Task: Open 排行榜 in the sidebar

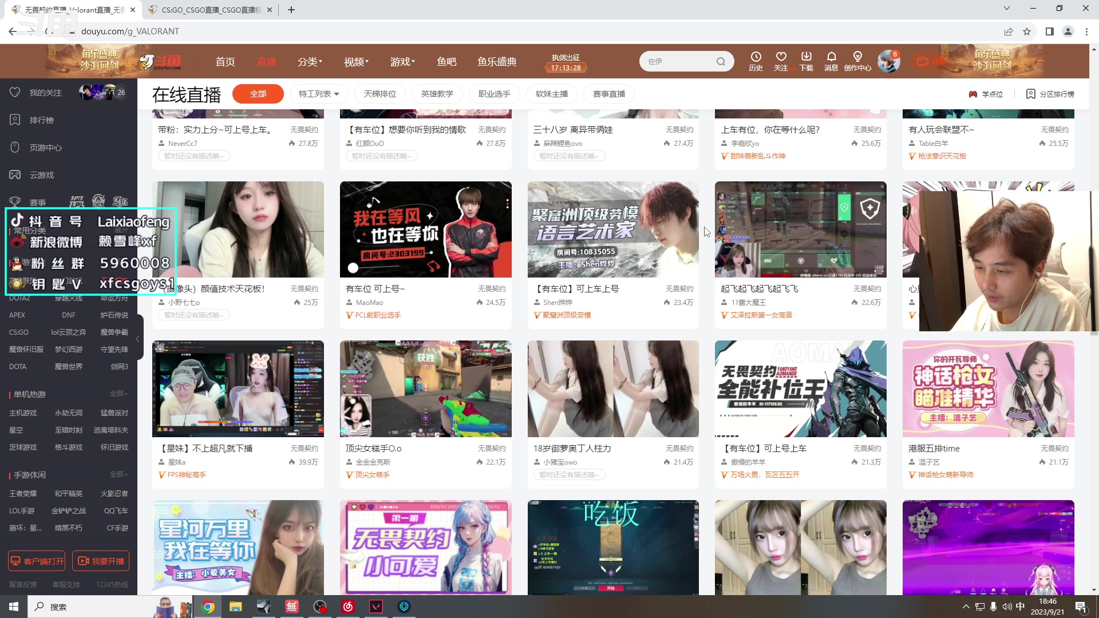Action: pyautogui.click(x=42, y=120)
